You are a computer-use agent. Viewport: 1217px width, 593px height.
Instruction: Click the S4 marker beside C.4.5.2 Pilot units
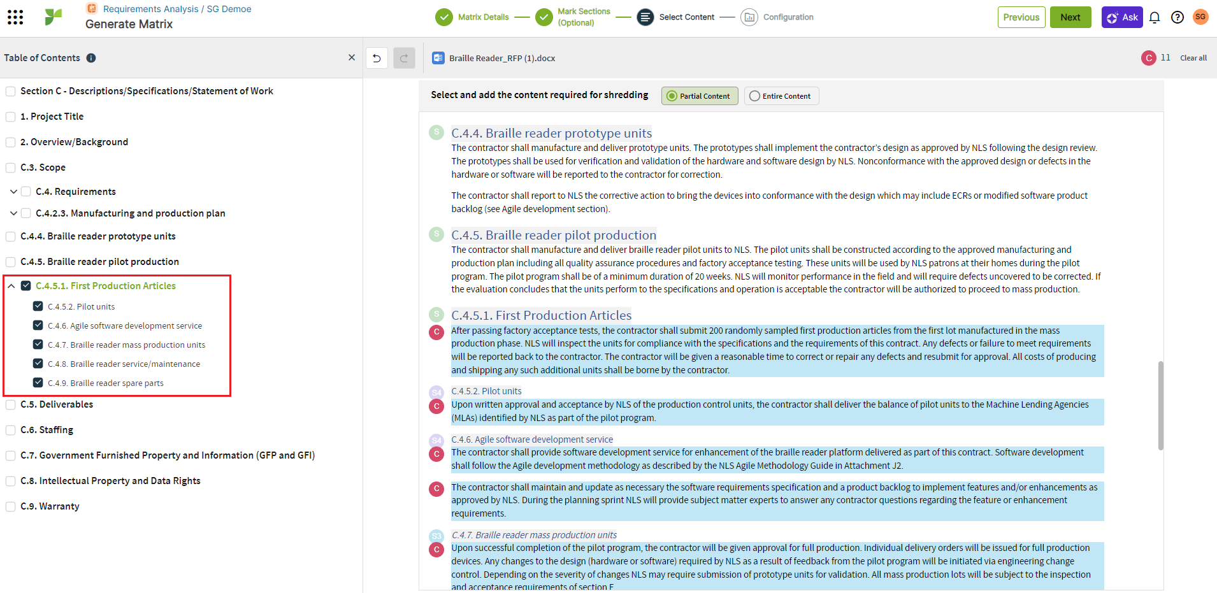point(436,392)
